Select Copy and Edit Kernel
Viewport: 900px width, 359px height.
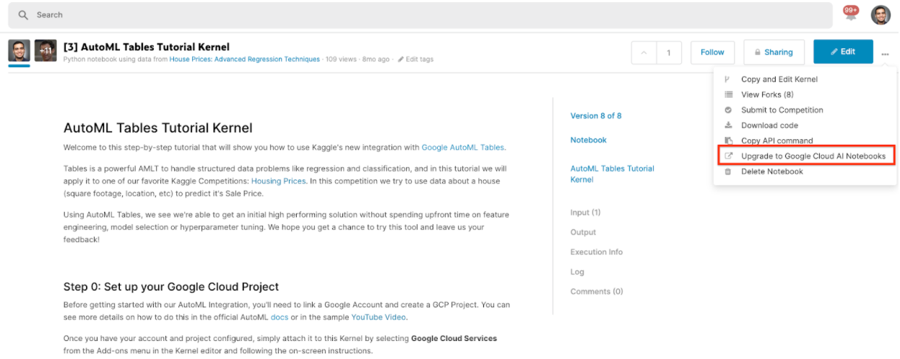coord(779,79)
